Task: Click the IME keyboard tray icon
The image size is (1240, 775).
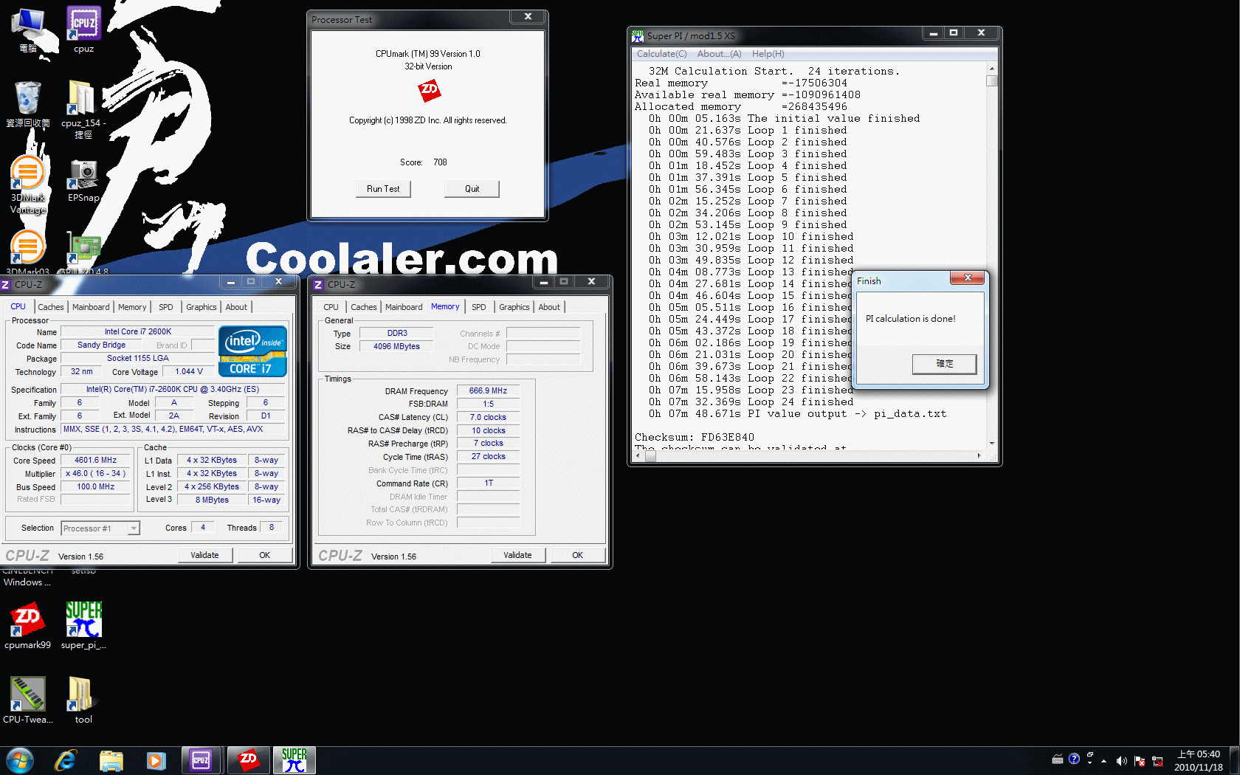Action: click(1057, 759)
